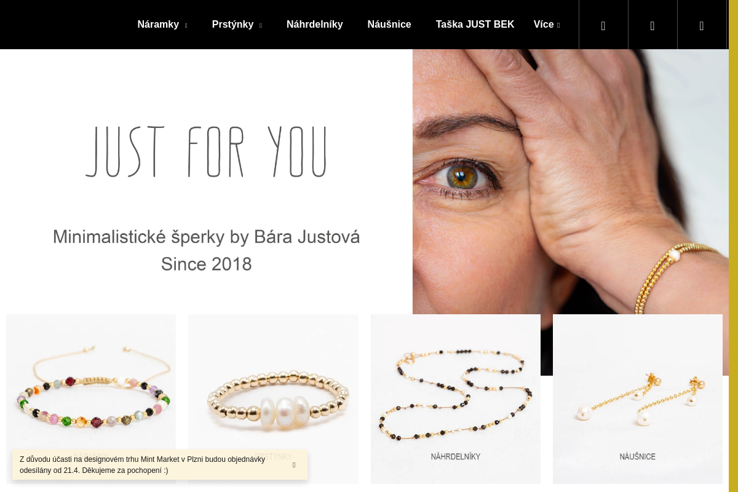This screenshot has height=492, width=738.
Task: Open the user login icon in header
Action: pos(653,25)
